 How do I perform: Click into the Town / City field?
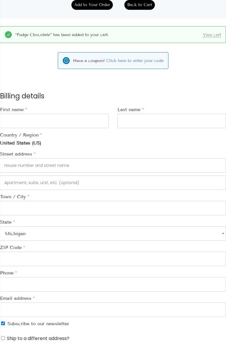pos(113,208)
